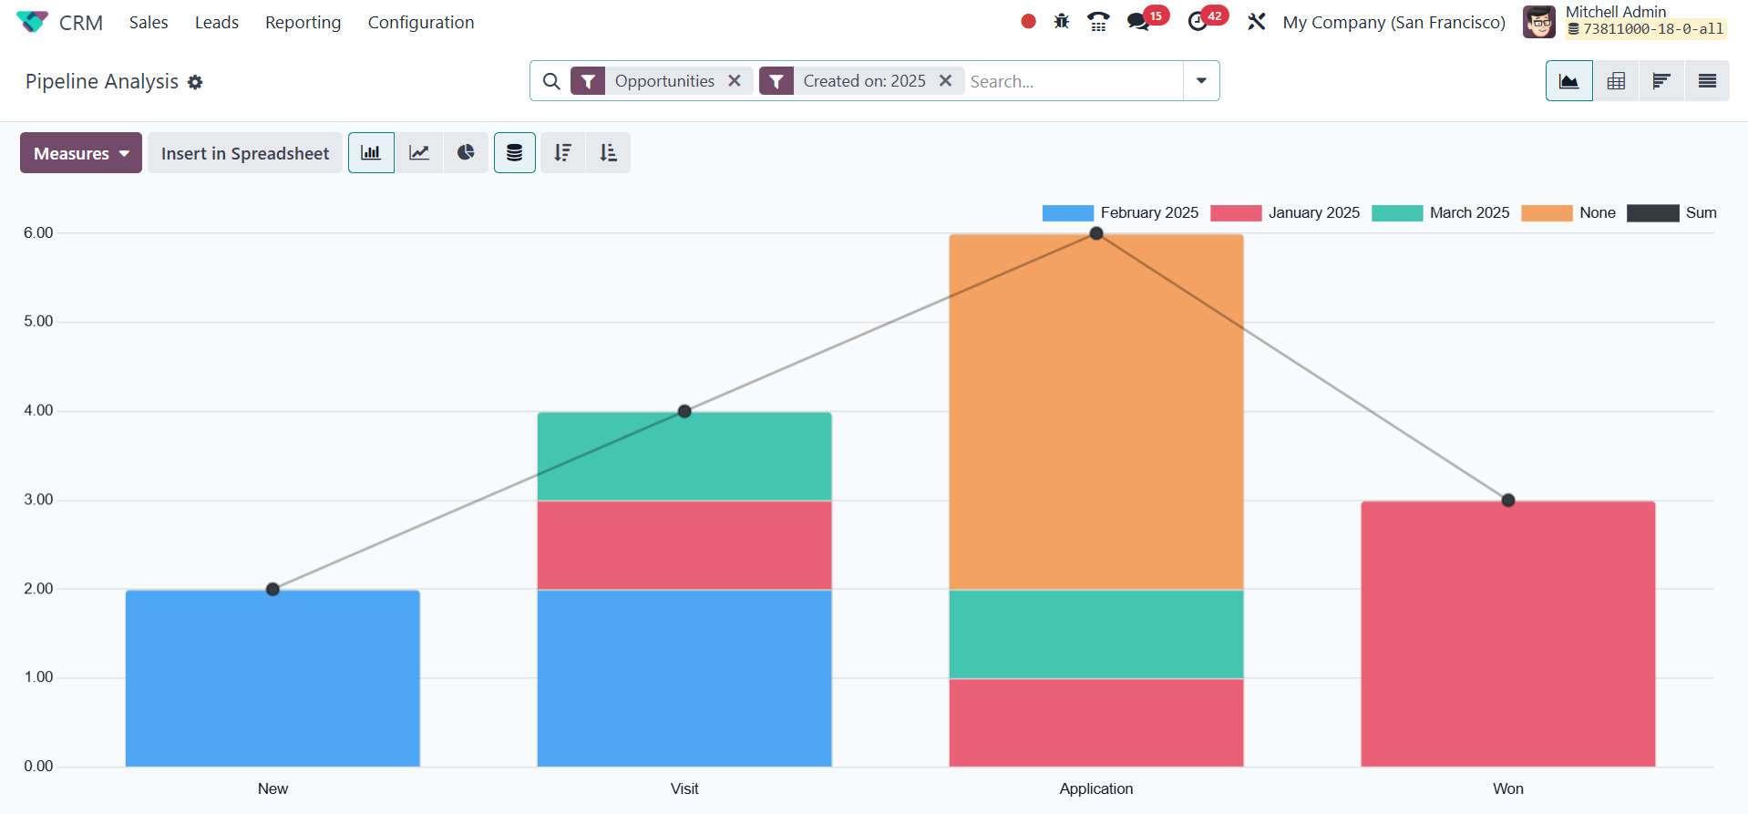Open the Configuration menu
The width and height of the screenshot is (1748, 814).
point(421,22)
